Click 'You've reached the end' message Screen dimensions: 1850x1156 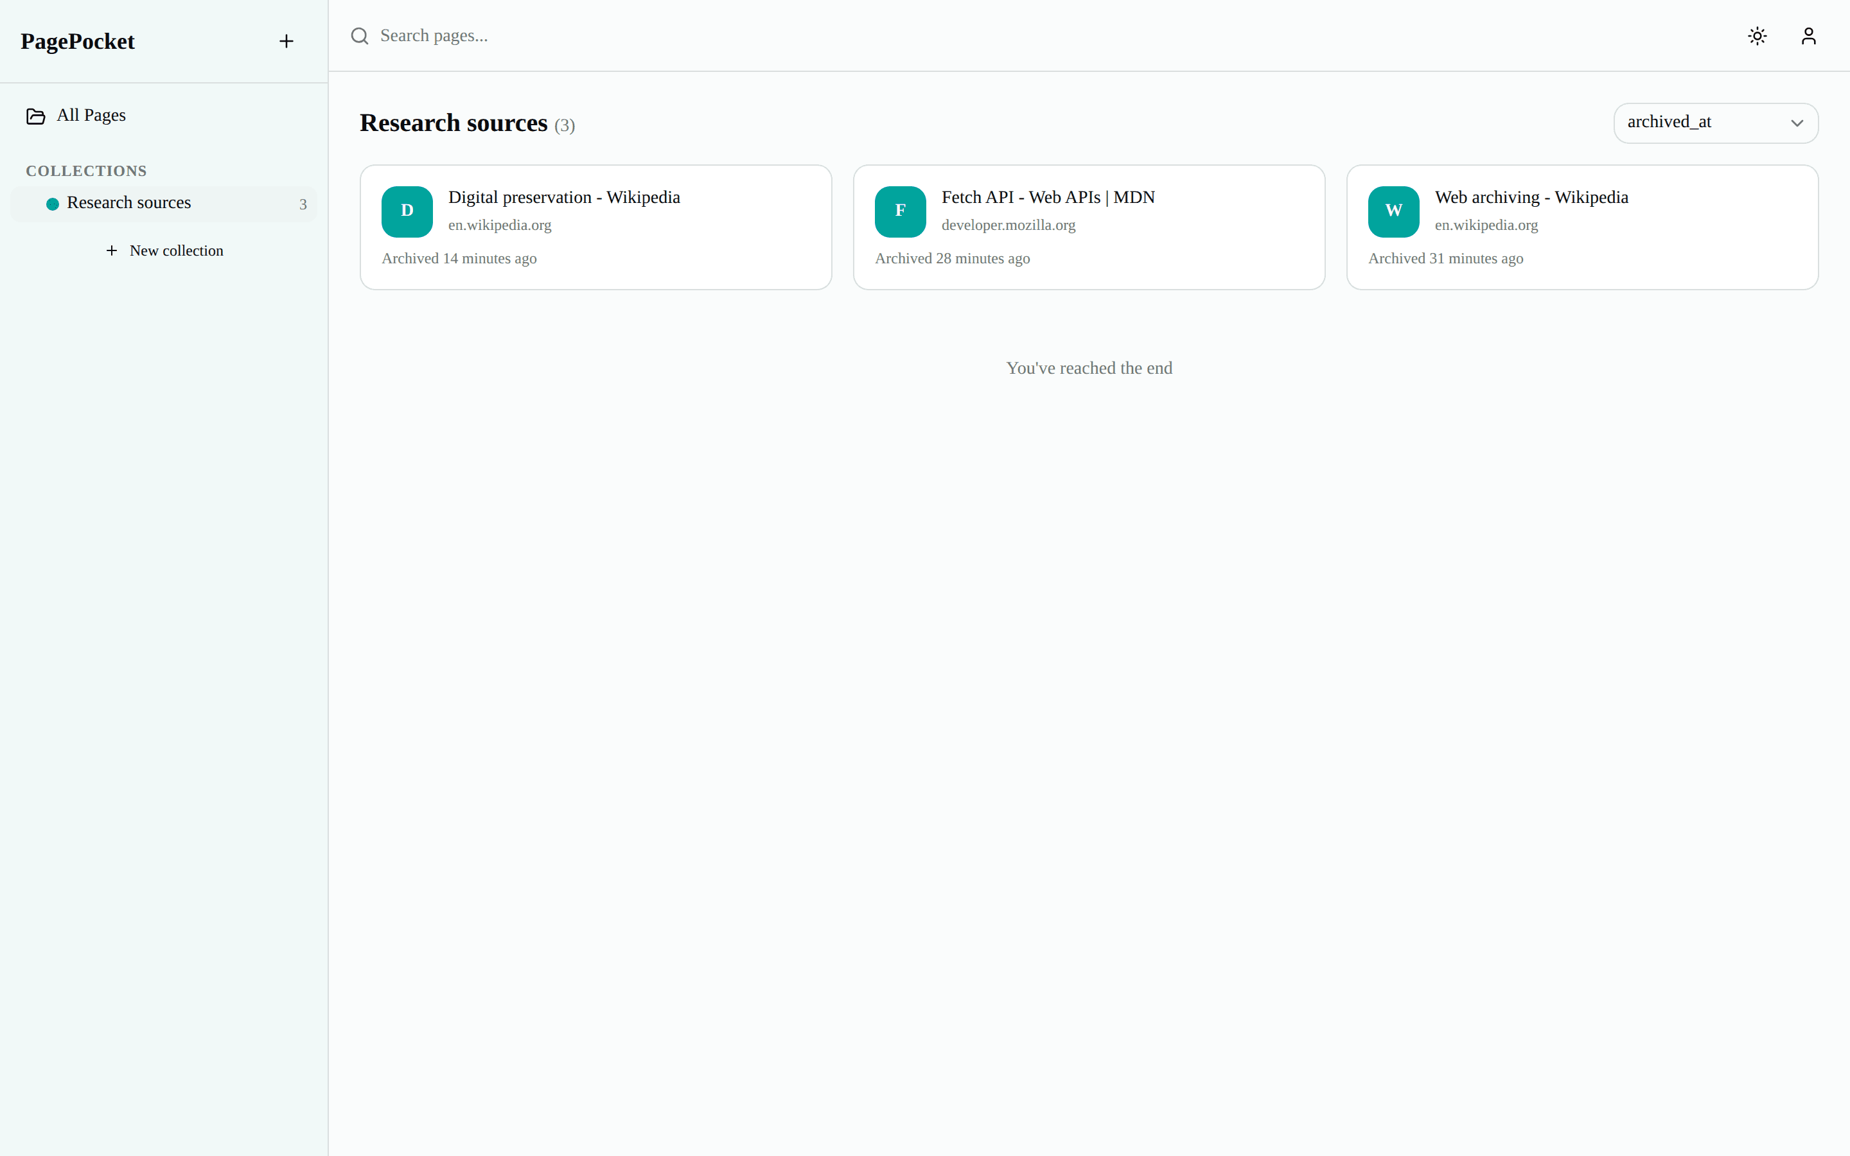click(1089, 368)
